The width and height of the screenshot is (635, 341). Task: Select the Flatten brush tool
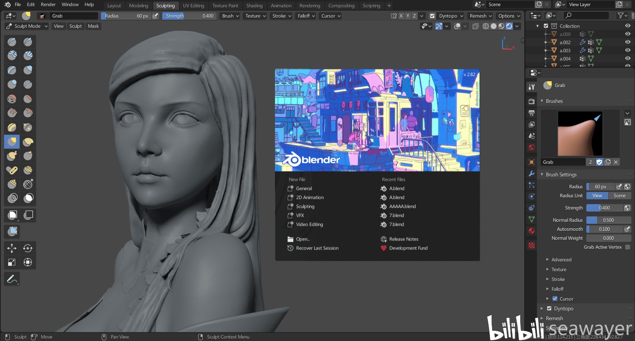coord(28,98)
